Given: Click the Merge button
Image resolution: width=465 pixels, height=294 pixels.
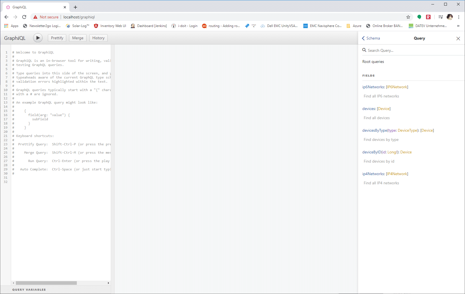Looking at the screenshot, I should [78, 38].
